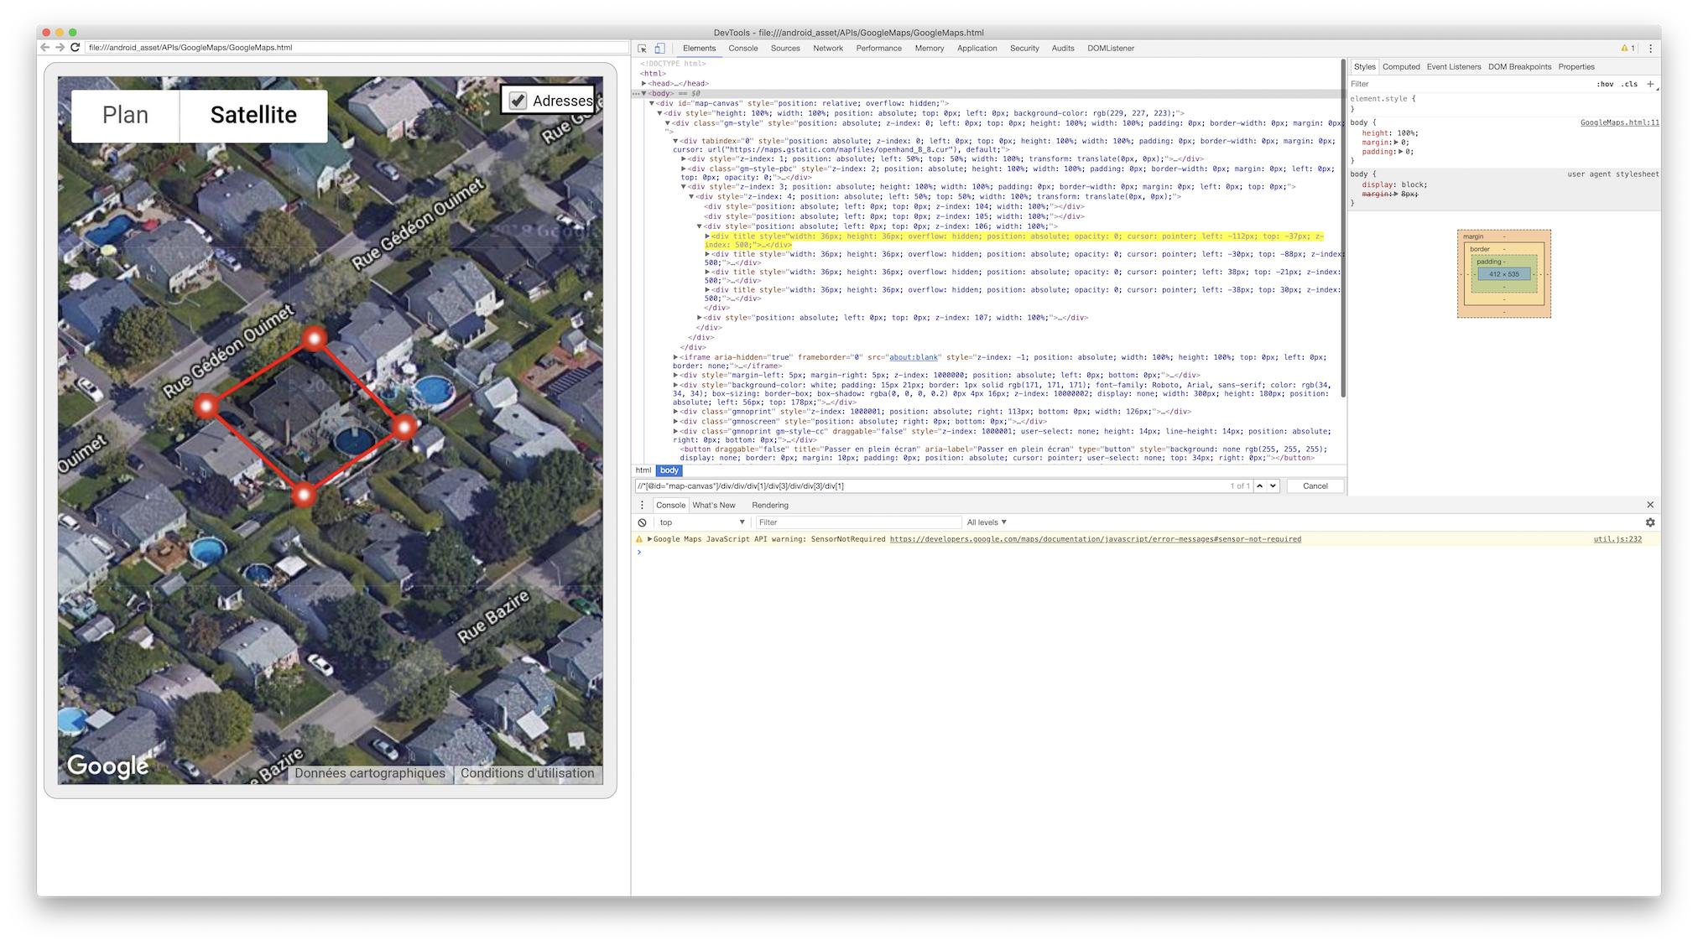This screenshot has width=1698, height=945.
Task: Toggle the .cls element classes button
Action: (1629, 84)
